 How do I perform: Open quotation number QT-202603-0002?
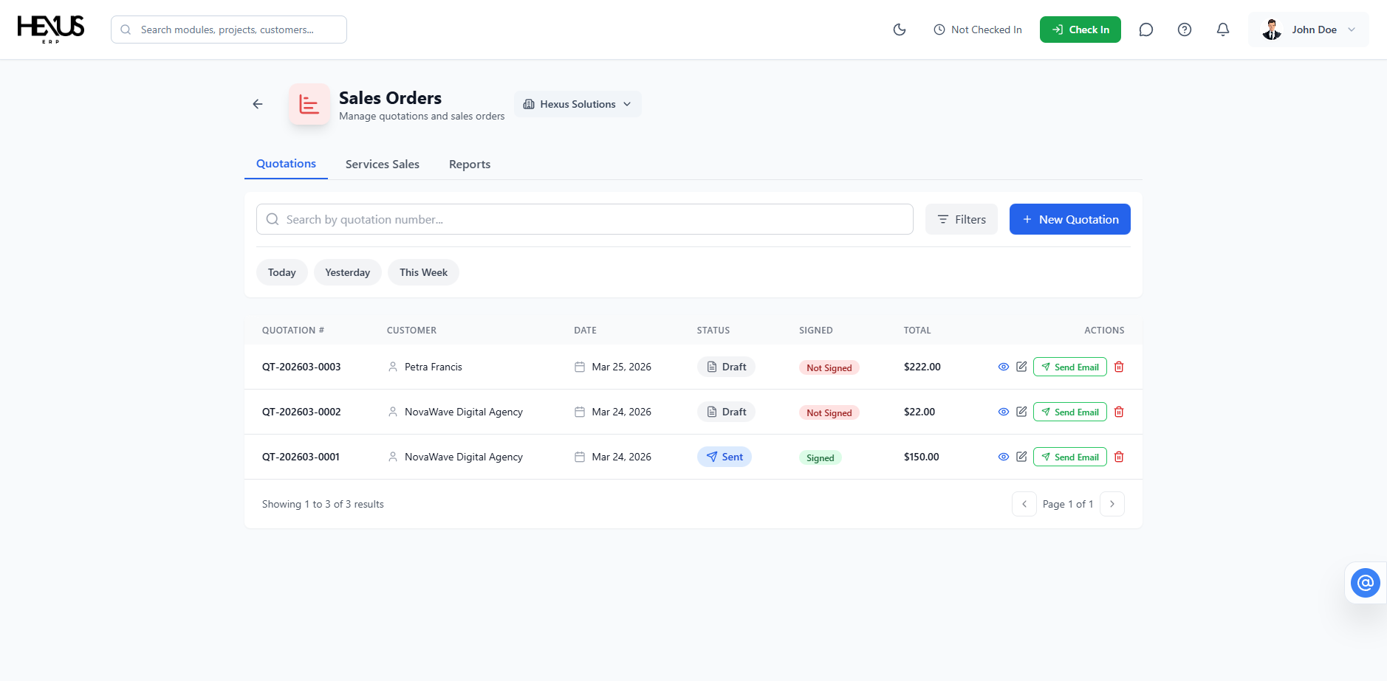point(301,412)
